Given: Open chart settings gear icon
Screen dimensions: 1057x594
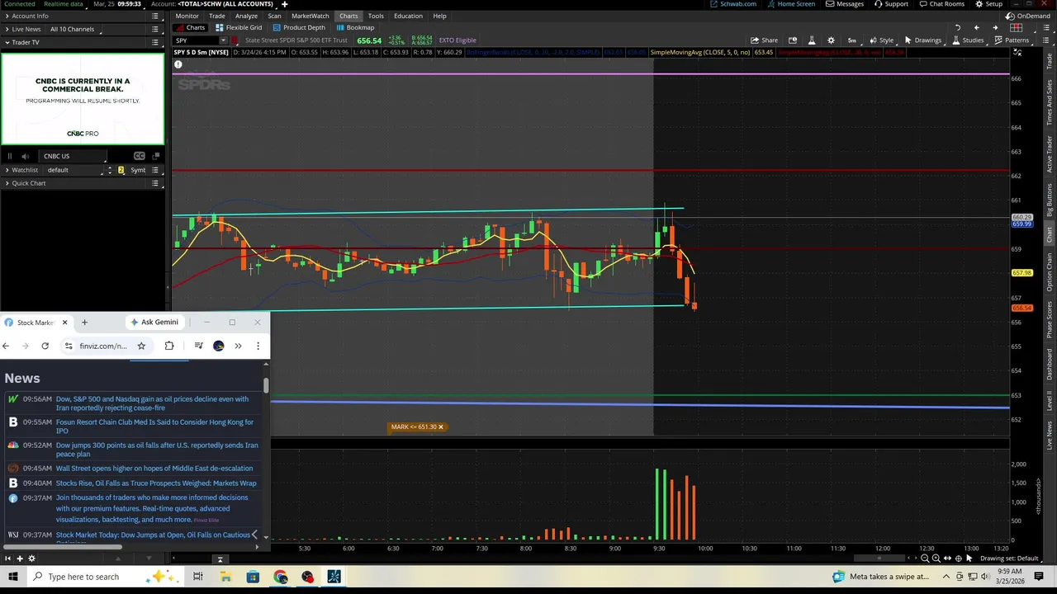Looking at the screenshot, I should tap(831, 40).
